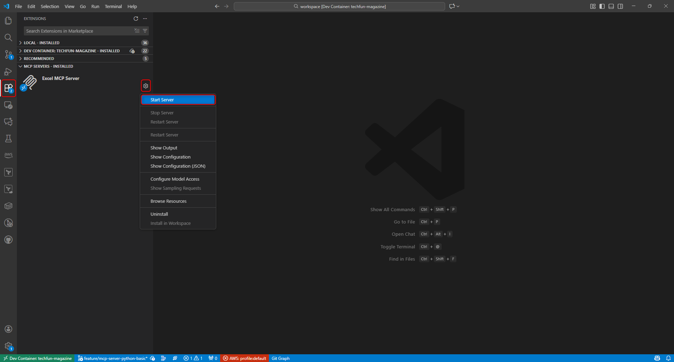Open the Source Control view
This screenshot has width=674, height=362.
point(8,54)
